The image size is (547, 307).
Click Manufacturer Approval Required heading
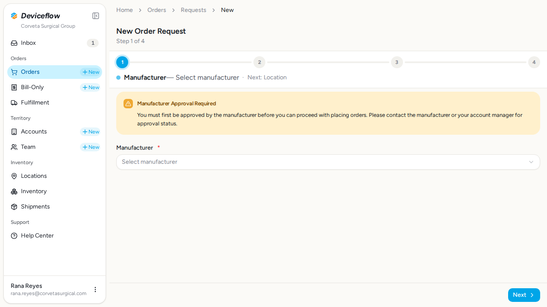pos(176,104)
